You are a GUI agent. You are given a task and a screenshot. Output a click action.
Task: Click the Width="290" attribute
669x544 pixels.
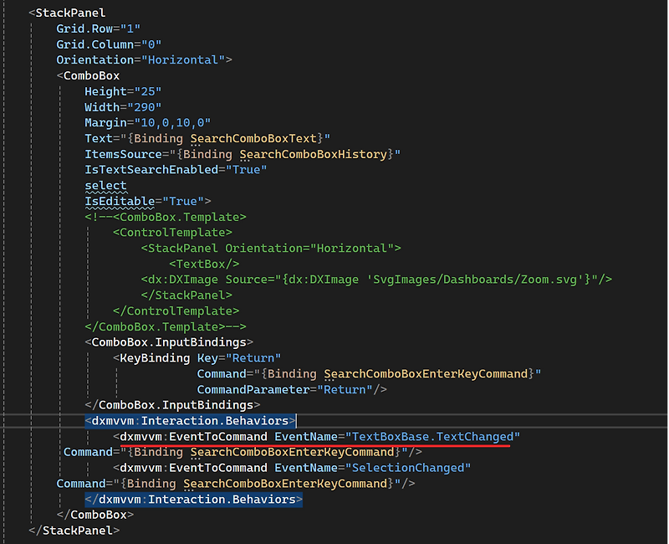pyautogui.click(x=123, y=107)
